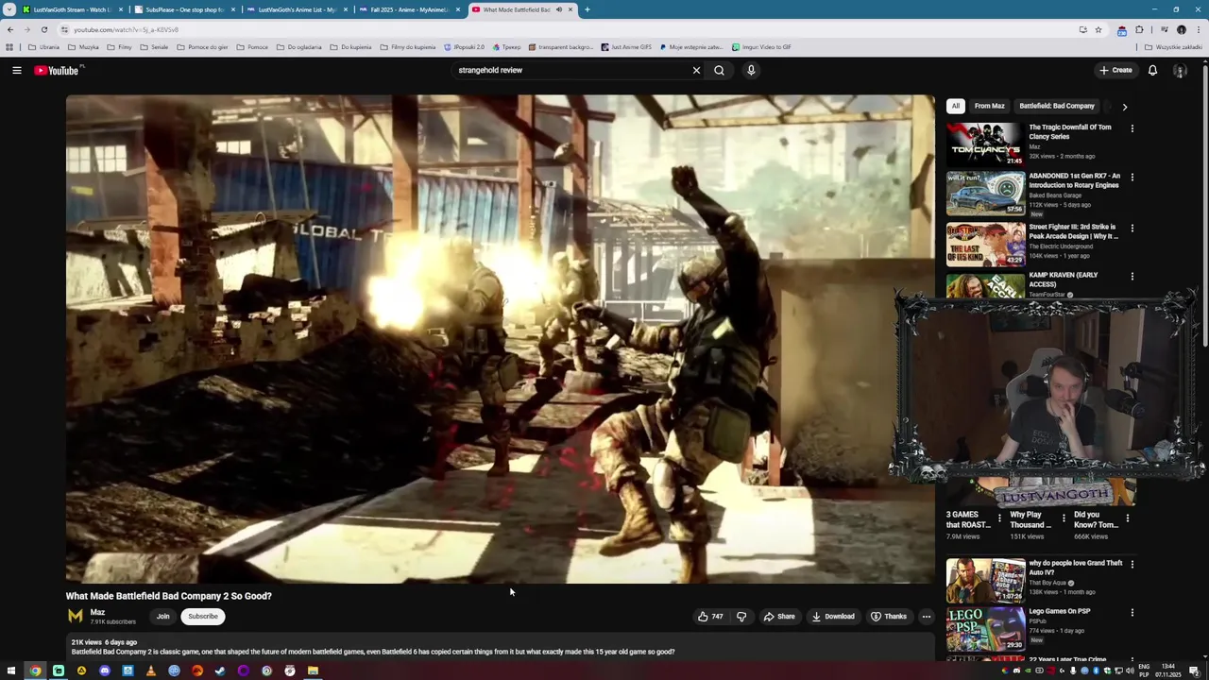
Task: Open the 'Muzyka' bookmarks folder
Action: (83, 47)
